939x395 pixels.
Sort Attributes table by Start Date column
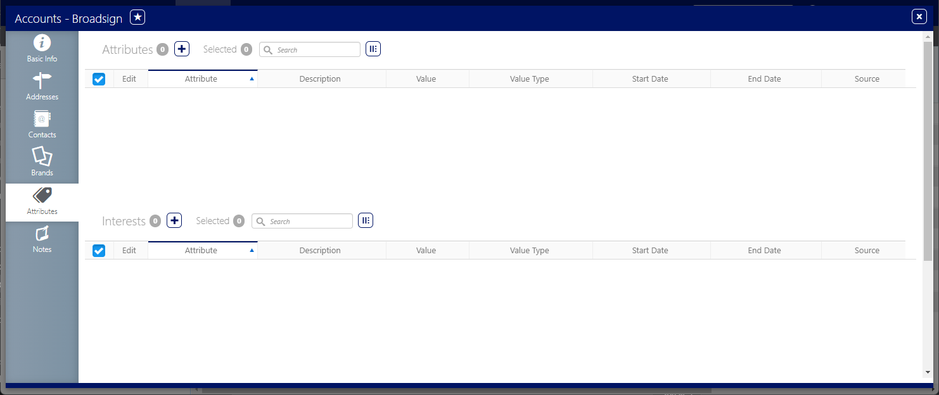[x=650, y=79]
